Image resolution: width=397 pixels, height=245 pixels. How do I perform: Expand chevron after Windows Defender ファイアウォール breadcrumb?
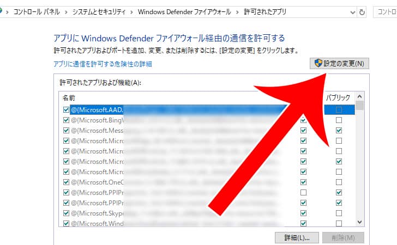point(237,12)
